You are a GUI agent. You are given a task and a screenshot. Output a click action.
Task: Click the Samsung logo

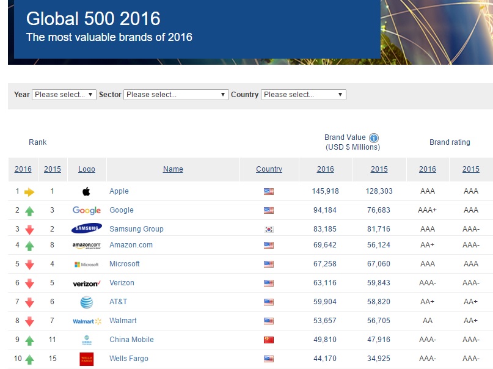(87, 228)
